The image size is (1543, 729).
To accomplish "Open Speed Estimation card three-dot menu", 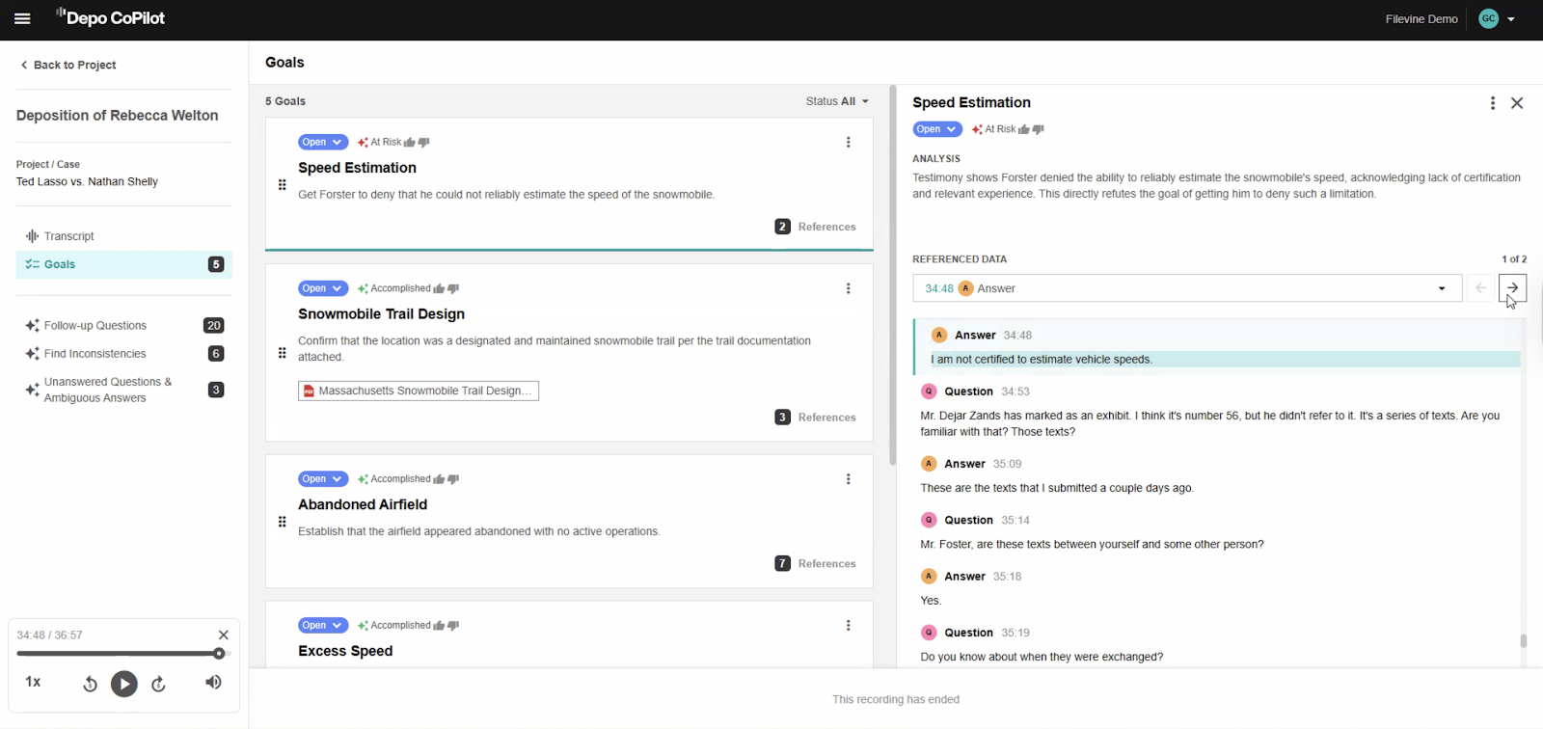I will point(848,143).
